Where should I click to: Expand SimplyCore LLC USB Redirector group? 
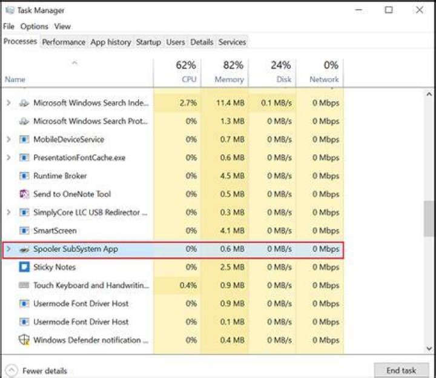8,213
